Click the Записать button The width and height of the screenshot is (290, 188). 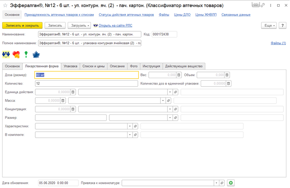pos(55,25)
